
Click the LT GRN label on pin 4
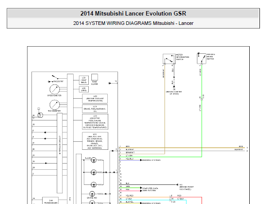[129, 156]
